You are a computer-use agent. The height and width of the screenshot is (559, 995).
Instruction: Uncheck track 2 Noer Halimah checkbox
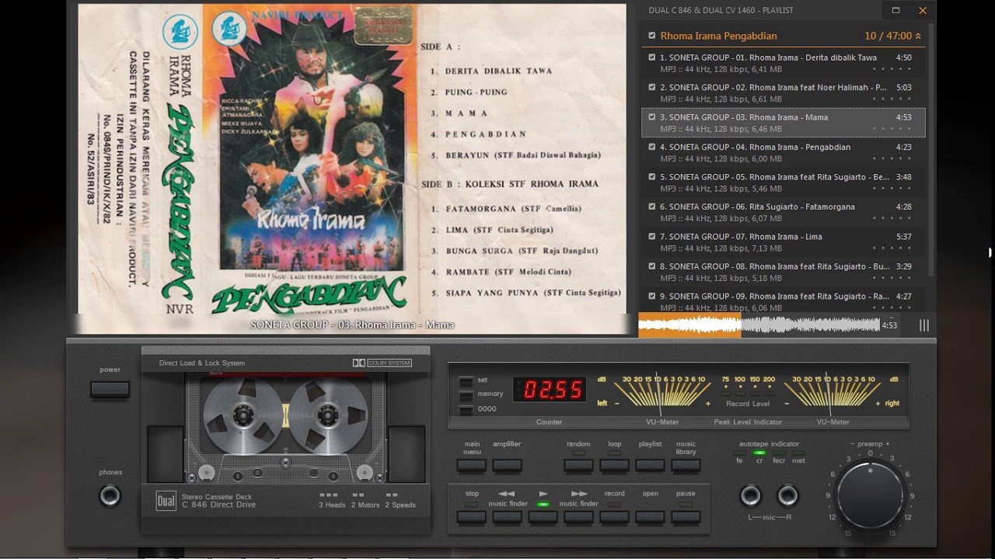coord(652,87)
